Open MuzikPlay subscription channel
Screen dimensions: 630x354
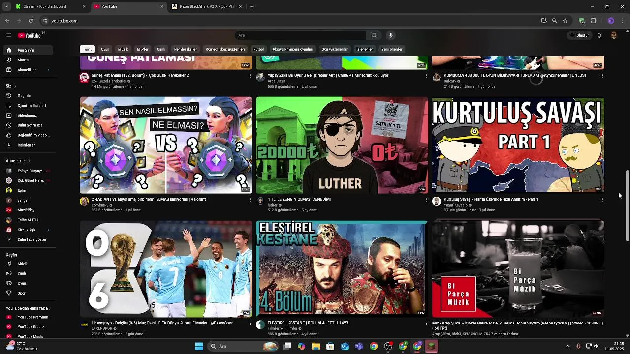point(29,210)
